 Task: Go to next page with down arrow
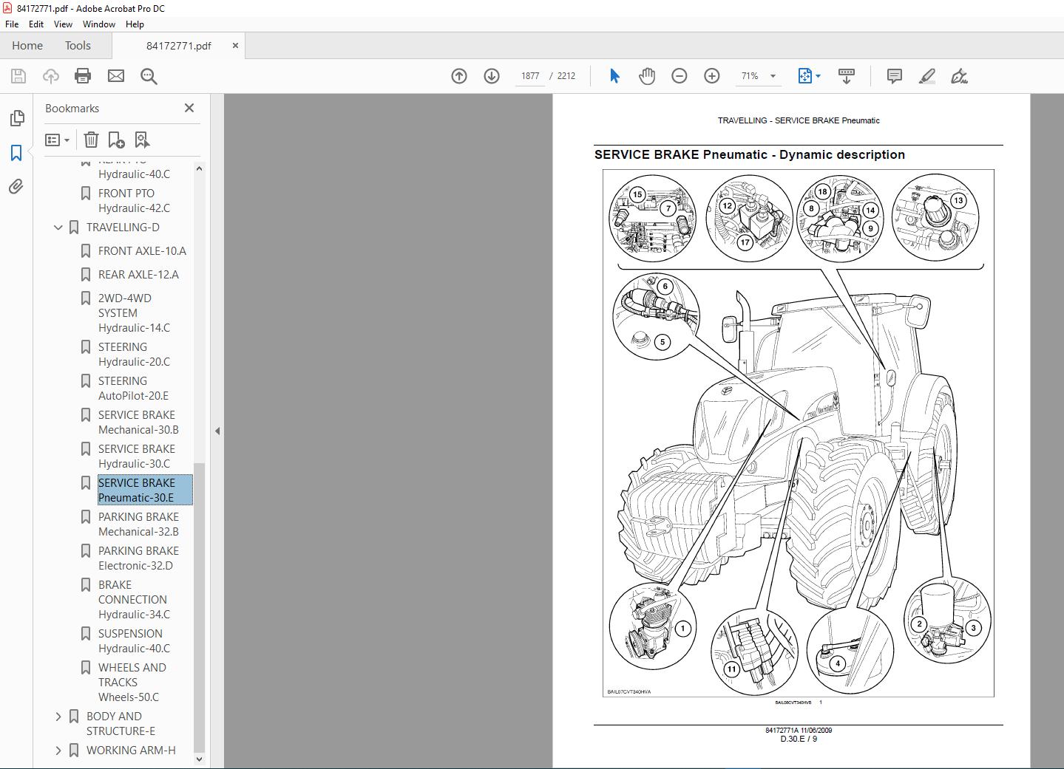[x=492, y=76]
